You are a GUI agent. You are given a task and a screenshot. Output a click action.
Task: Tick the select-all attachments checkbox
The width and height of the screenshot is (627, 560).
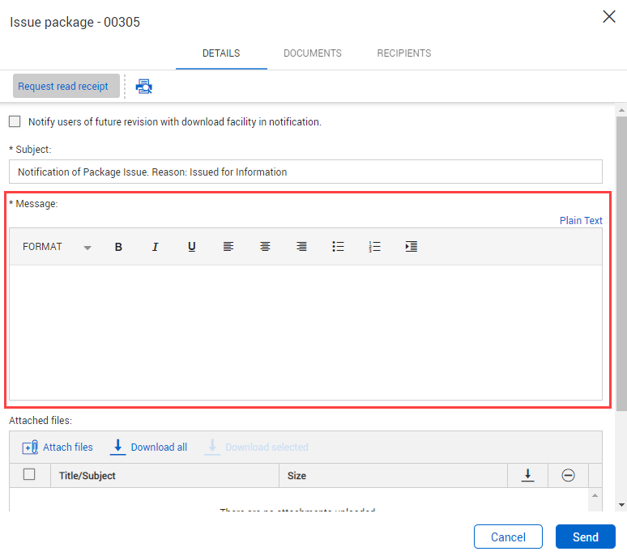(29, 475)
